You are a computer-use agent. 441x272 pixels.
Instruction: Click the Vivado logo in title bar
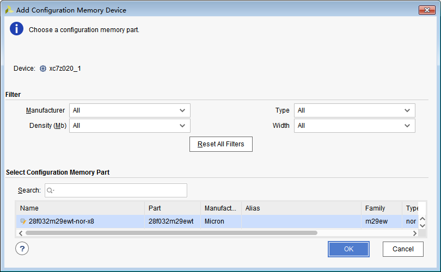point(9,10)
